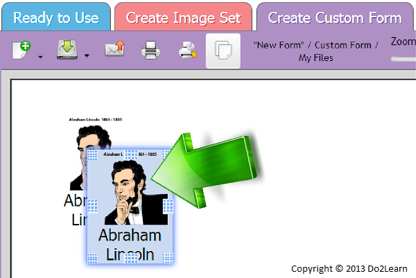
Task: Click the printer icon
Action: pos(151,51)
